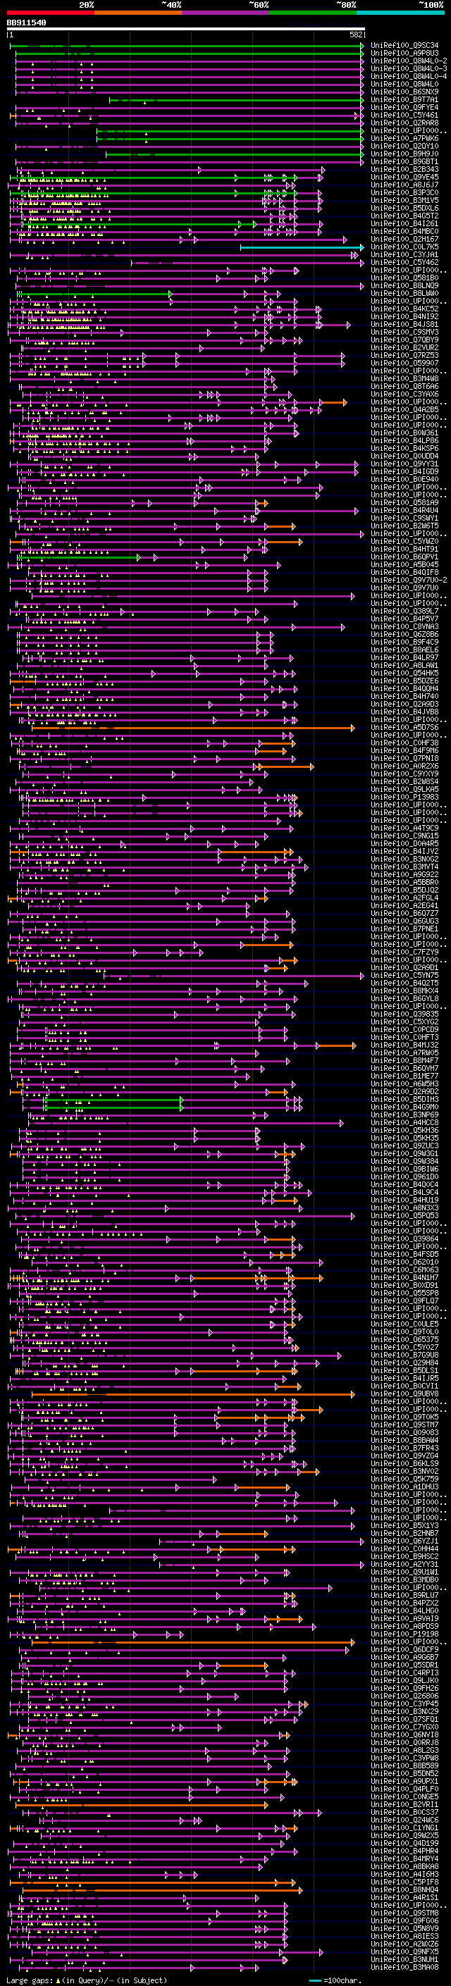Screen dimensions: 451x1986
Task: Select label UniRef100_Q581A9
Action: click(x=404, y=503)
